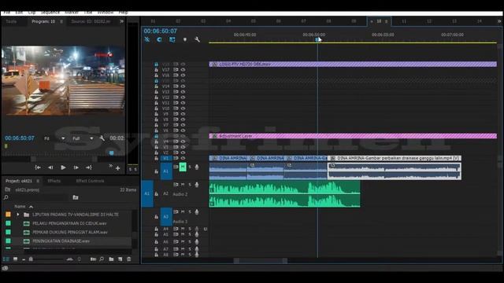This screenshot has height=283, width=504.
Task: Select PEMKAB DUKUNG PENGGIAT ALAM.wav
Action: [x=70, y=233]
